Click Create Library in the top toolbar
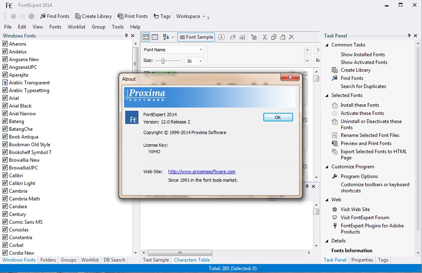The width and height of the screenshot is (422, 273). click(93, 16)
